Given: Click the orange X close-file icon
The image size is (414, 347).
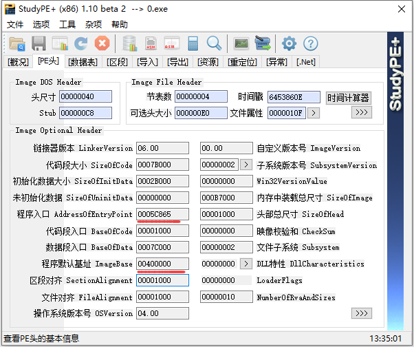Looking at the screenshot, I should [102, 43].
